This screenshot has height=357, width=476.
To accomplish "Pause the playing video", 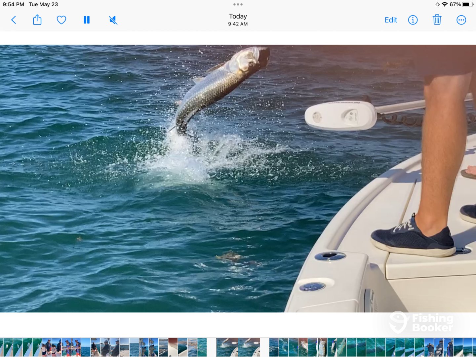I will coord(87,20).
